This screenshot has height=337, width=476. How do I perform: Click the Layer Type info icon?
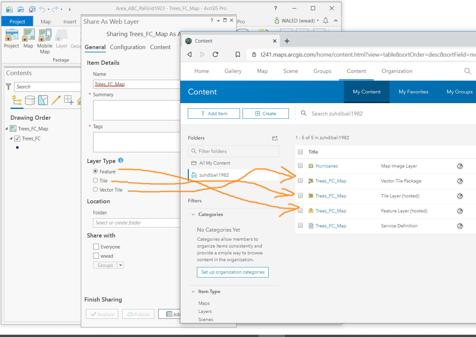click(x=120, y=160)
